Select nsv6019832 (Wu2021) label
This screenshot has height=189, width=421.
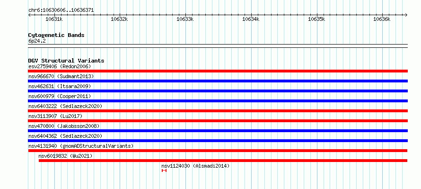66,156
